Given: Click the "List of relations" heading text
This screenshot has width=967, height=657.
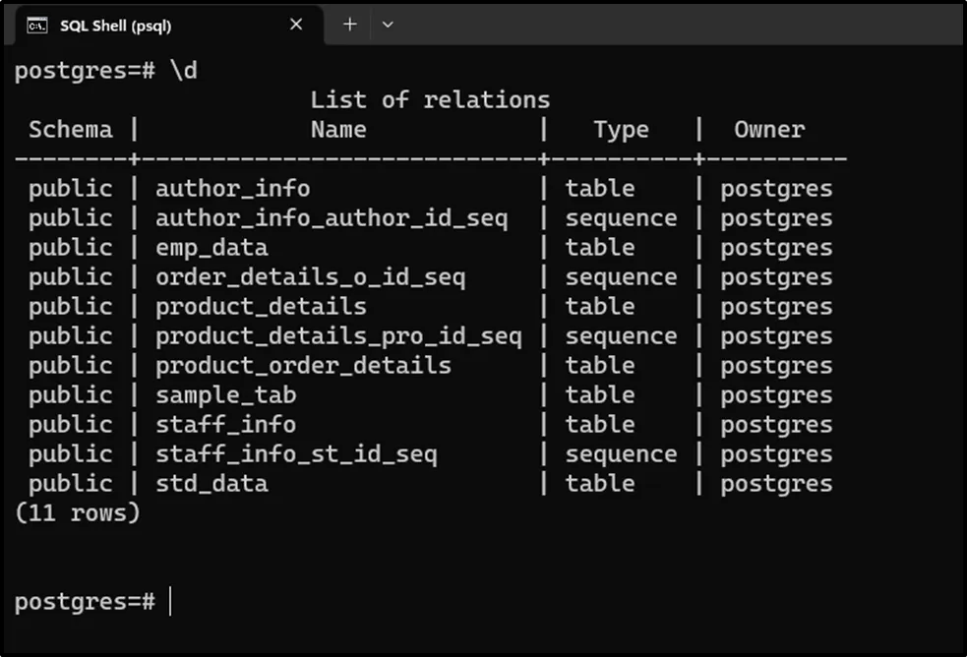Looking at the screenshot, I should tap(430, 99).
